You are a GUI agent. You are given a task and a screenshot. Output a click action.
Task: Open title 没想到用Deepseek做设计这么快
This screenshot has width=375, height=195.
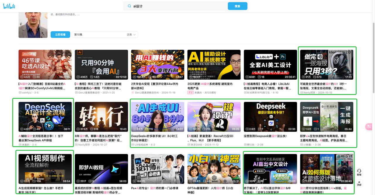265,136
